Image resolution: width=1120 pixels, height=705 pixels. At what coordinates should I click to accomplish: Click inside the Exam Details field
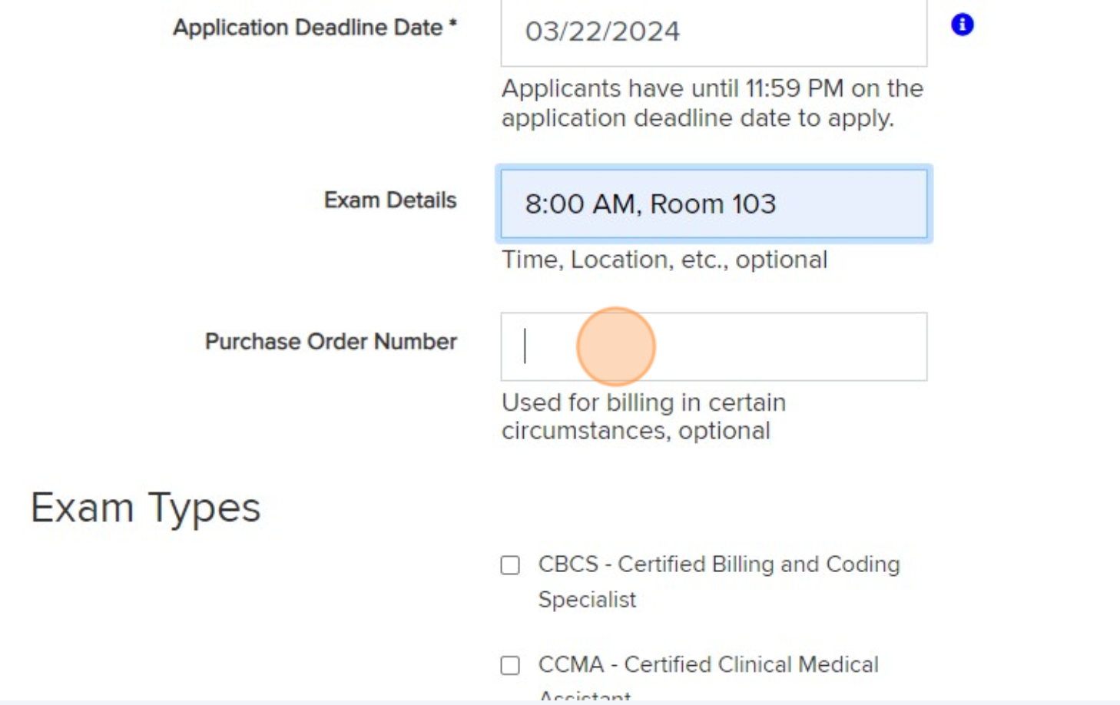tap(713, 204)
